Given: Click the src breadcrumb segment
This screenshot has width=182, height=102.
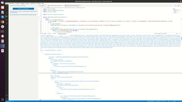Looking at the screenshot, I should (x=40, y=8).
